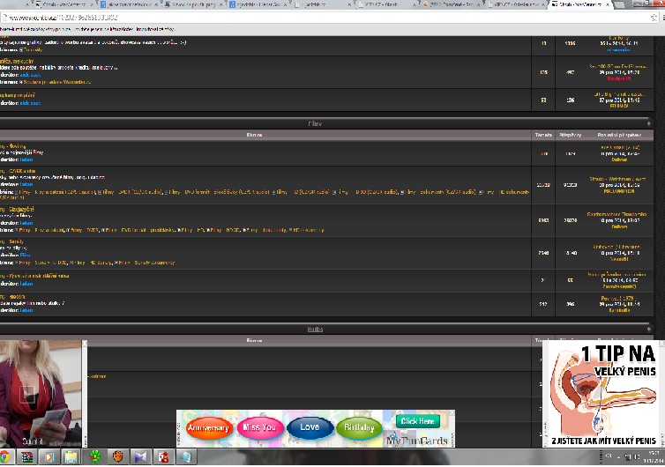Collapse the Hudba forum category header
Image resolution: width=665 pixels, height=467 pixels.
[315, 330]
